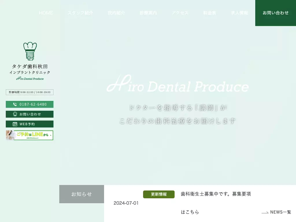Open the 歯科衛生士募集中です news headline
Viewport: 296px width, 222px height.
tap(216, 203)
